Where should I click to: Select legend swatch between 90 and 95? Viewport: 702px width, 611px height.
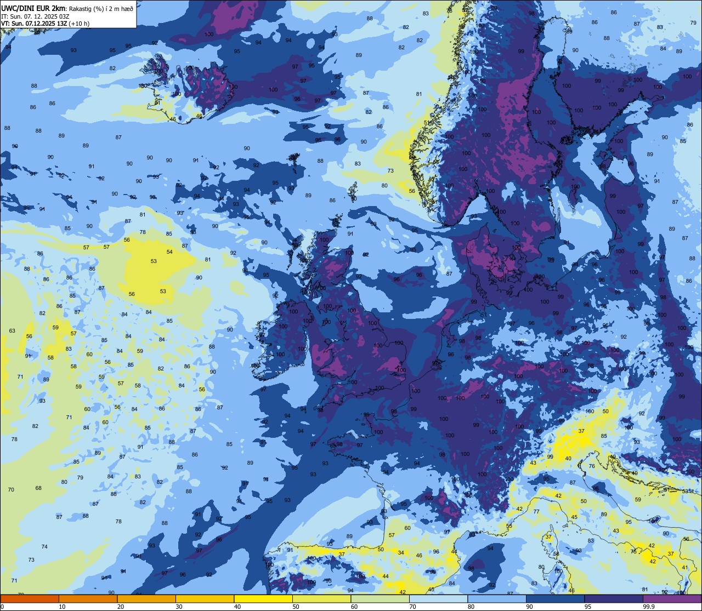click(x=555, y=598)
